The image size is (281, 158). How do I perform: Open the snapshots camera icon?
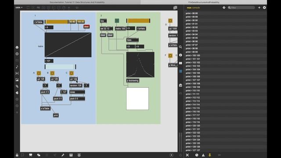point(180,85)
